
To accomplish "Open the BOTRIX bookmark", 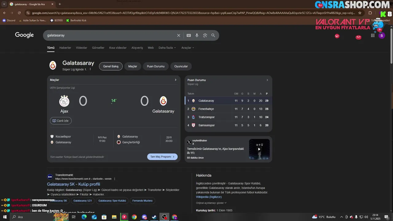I will coord(56,20).
